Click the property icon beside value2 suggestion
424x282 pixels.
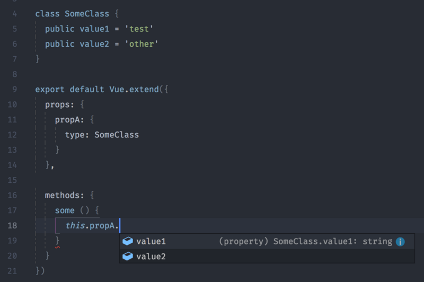[x=127, y=257]
